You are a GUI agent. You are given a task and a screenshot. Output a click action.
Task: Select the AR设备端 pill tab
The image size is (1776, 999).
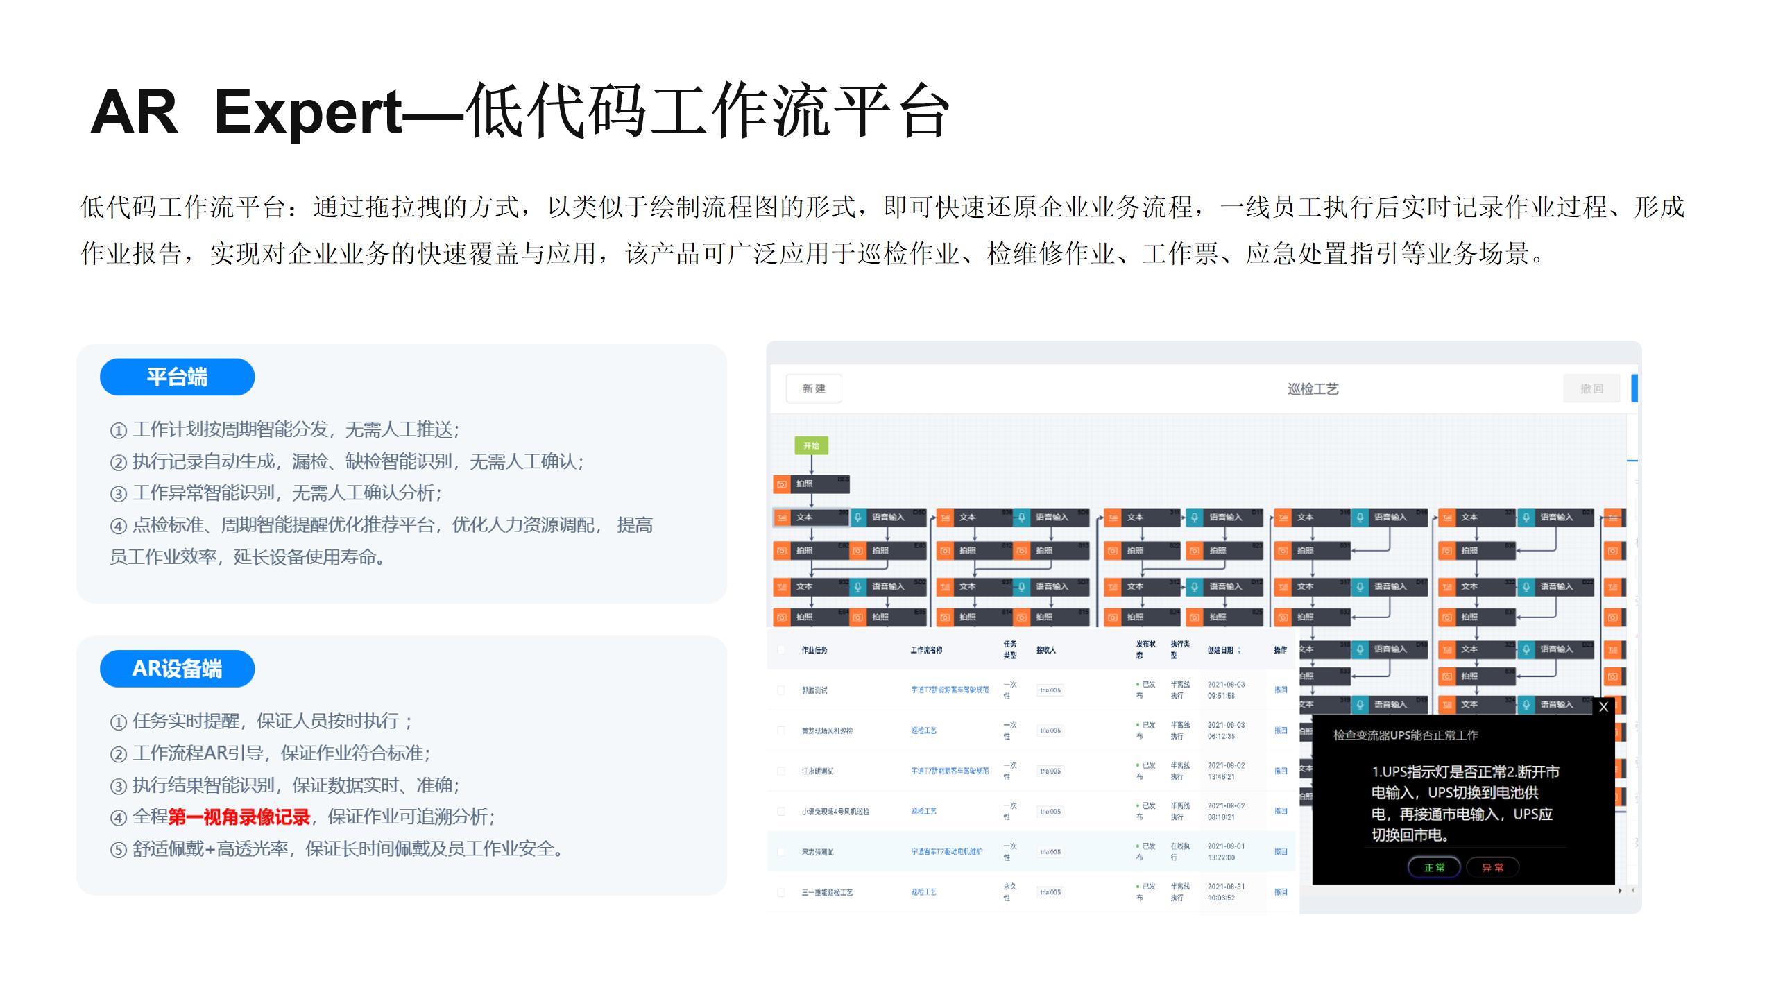tap(177, 668)
